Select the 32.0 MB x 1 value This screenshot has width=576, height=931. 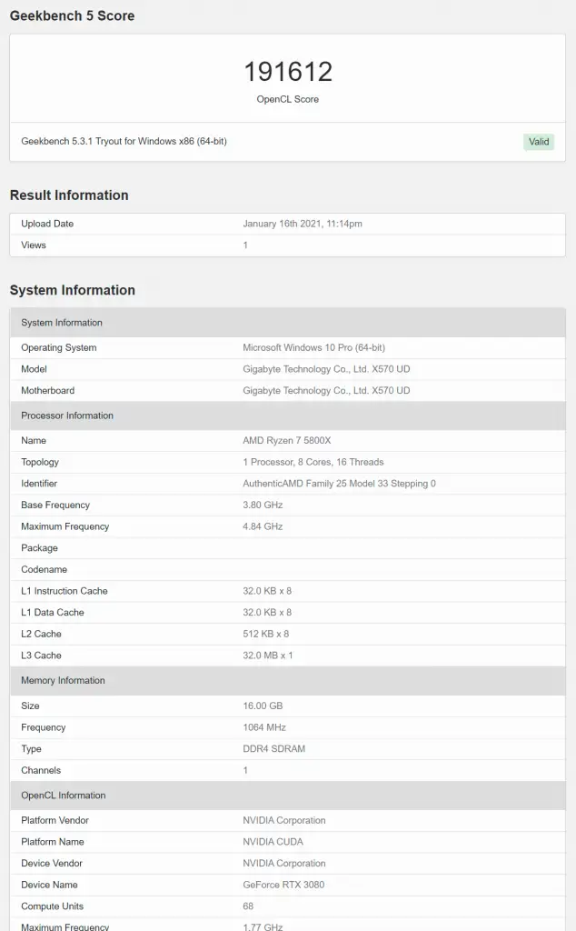point(267,656)
